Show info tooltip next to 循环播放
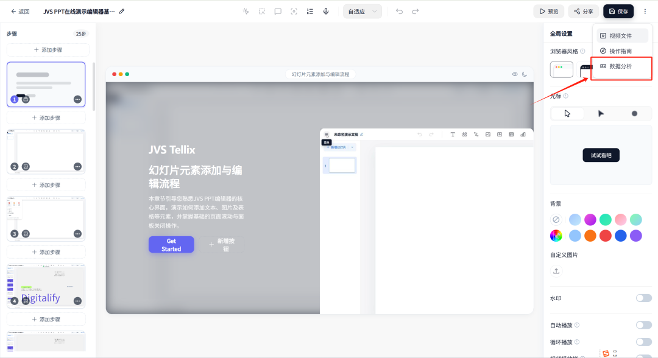This screenshot has height=358, width=658. 577,342
